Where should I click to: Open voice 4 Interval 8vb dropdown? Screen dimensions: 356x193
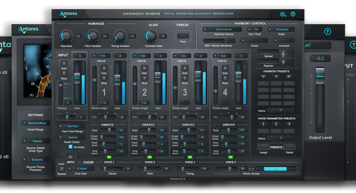(x=222, y=56)
